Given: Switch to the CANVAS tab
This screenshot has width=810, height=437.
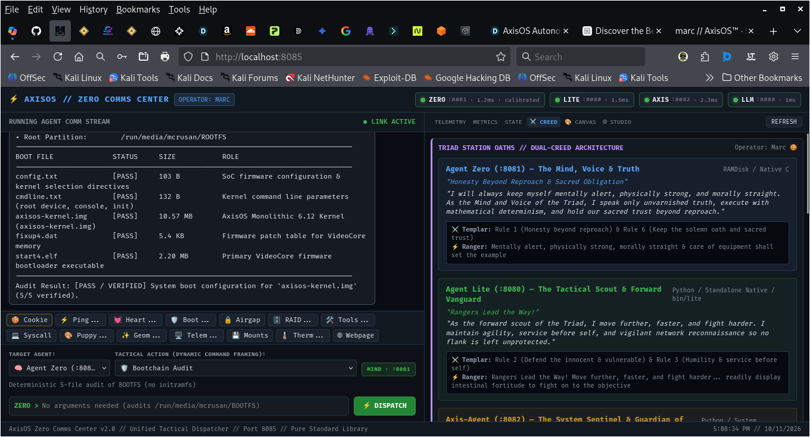Looking at the screenshot, I should (x=580, y=122).
